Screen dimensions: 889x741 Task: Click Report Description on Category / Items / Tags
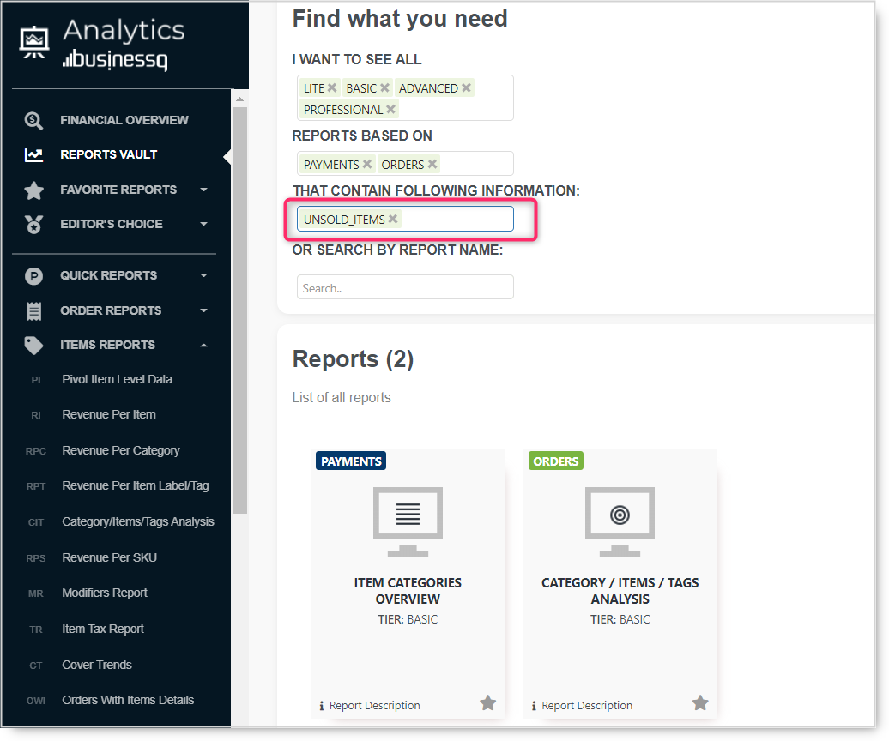coord(587,706)
